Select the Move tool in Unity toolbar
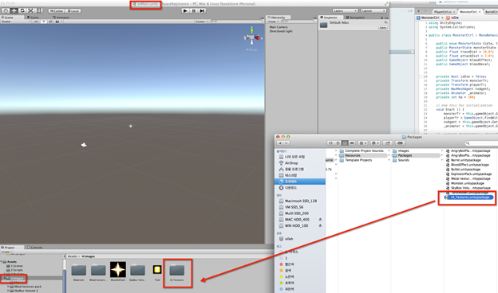The image size is (498, 293). [14, 11]
